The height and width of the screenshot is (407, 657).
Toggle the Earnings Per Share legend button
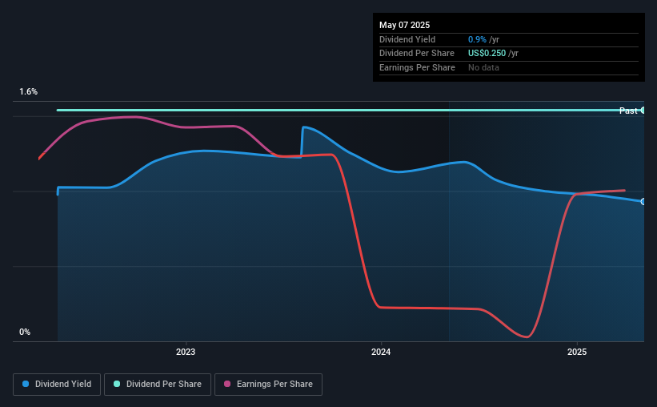point(269,385)
